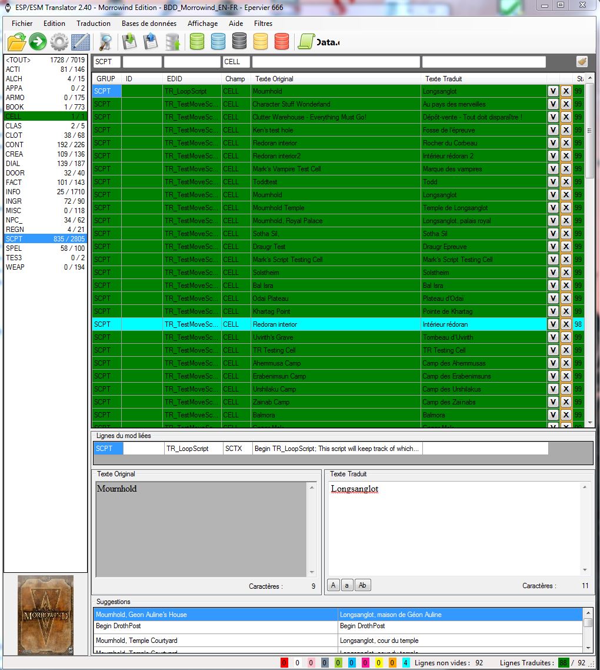Click the green scroll script icon
This screenshot has height=670, width=600.
coord(306,42)
